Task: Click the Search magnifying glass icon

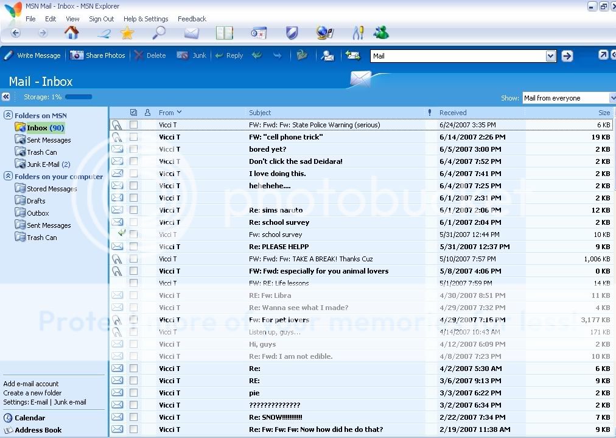Action: (x=158, y=33)
